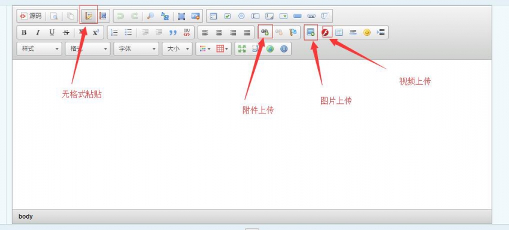This screenshot has height=230, width=509.
Task: Open the blue about info icon
Action: (x=284, y=49)
